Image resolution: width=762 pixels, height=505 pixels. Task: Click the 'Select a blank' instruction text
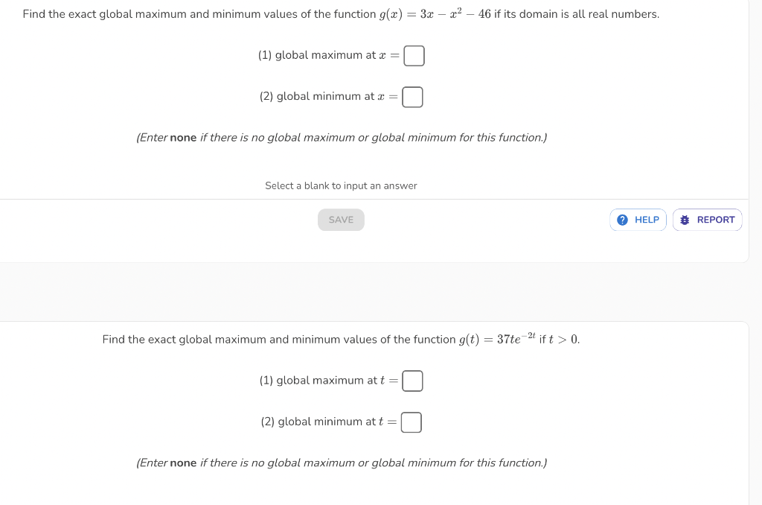[341, 185]
